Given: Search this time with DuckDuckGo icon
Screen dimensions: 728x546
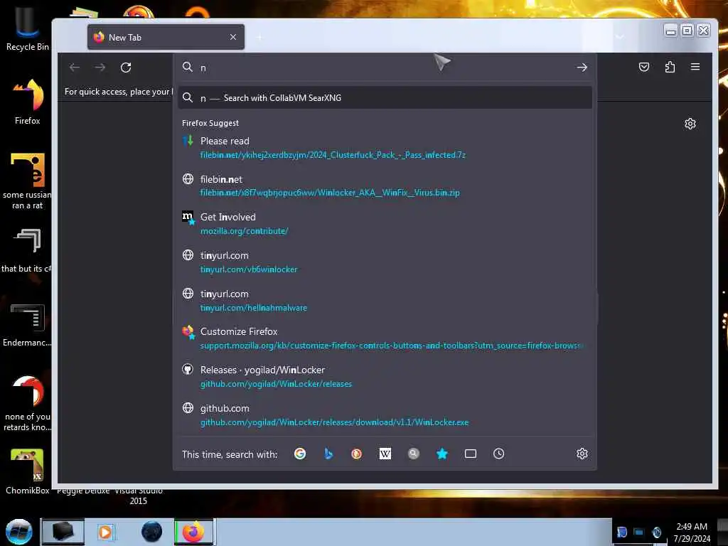Looking at the screenshot, I should point(357,454).
